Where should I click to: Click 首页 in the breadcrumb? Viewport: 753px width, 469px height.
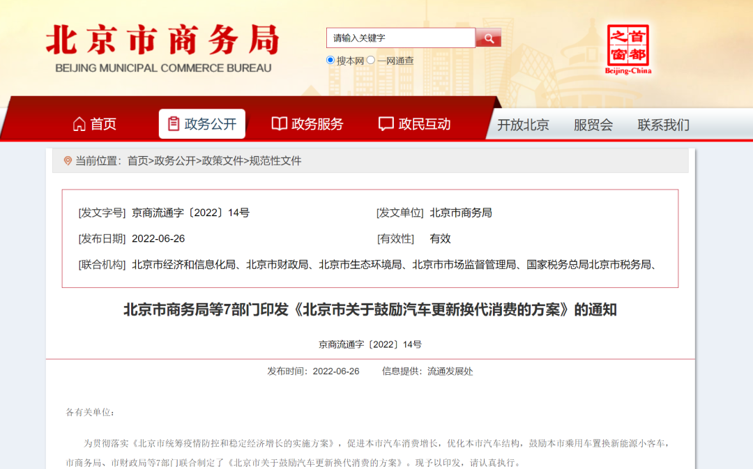point(138,161)
